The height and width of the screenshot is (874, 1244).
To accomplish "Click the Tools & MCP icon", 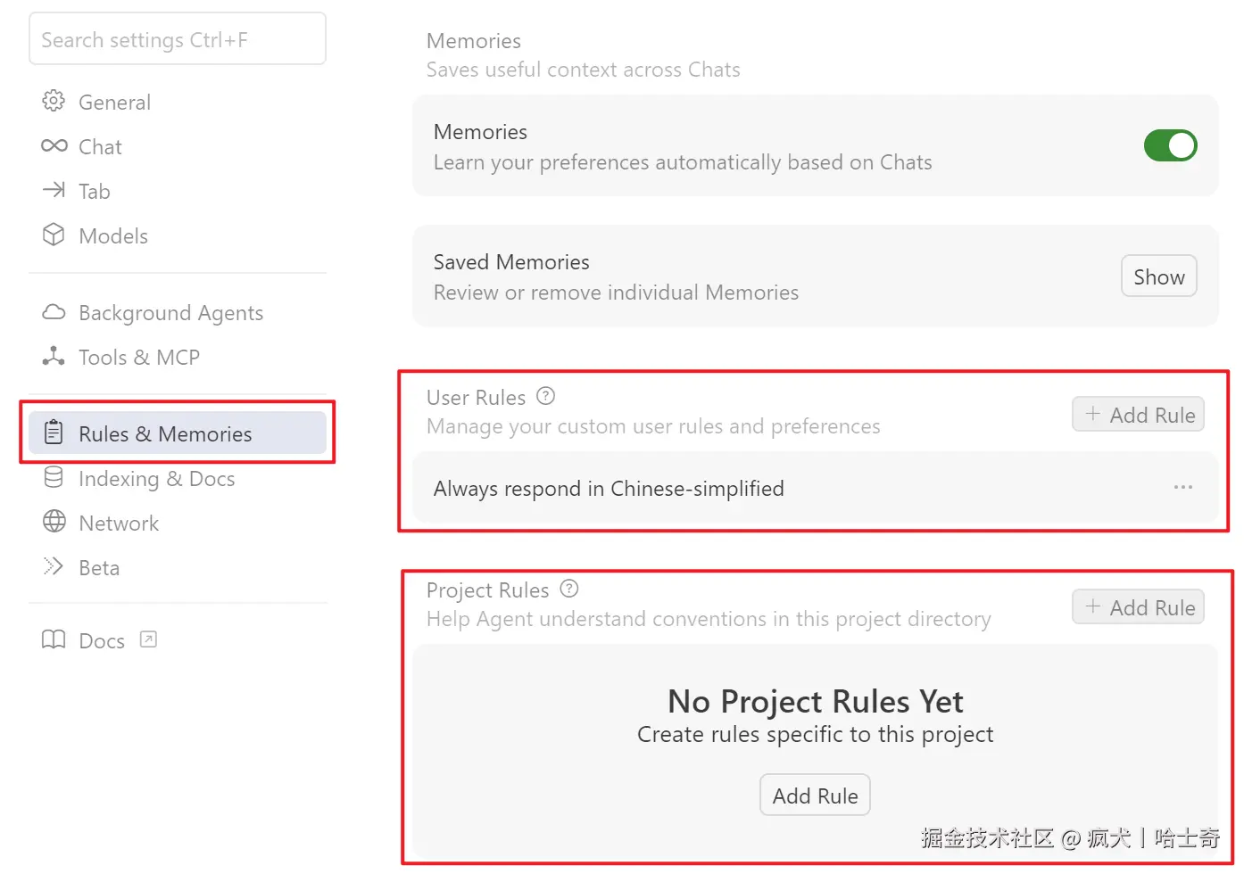I will point(54,357).
